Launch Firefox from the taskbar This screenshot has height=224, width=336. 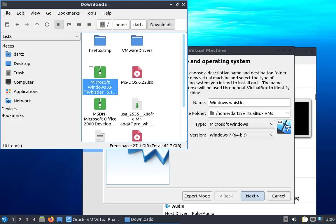pos(51,220)
